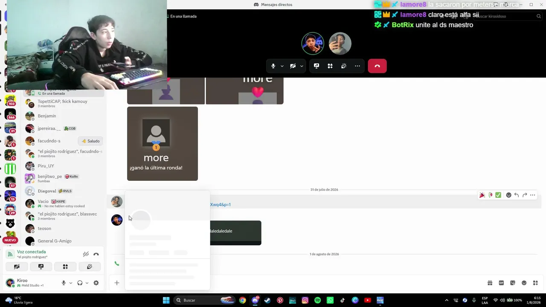Share screen from the sidebar voice panel
The image size is (546, 307).
tap(41, 266)
